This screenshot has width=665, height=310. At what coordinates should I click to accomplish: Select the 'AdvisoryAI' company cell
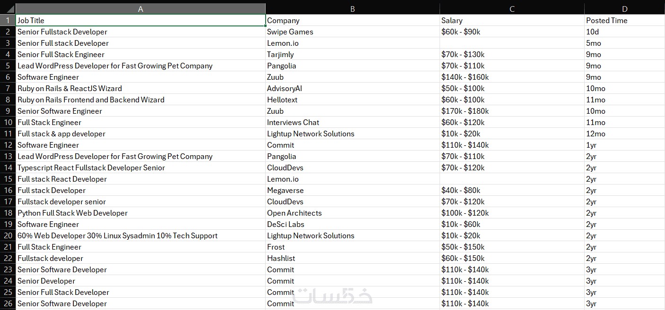[x=353, y=88]
